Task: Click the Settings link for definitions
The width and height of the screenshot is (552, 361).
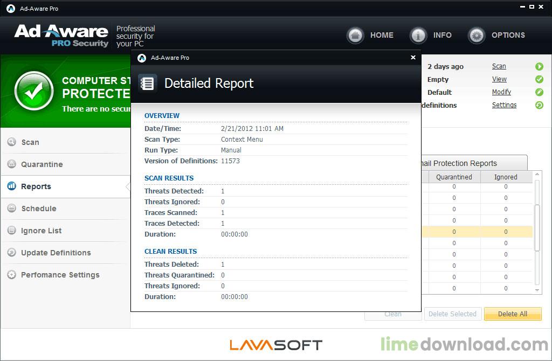Action: [x=504, y=105]
